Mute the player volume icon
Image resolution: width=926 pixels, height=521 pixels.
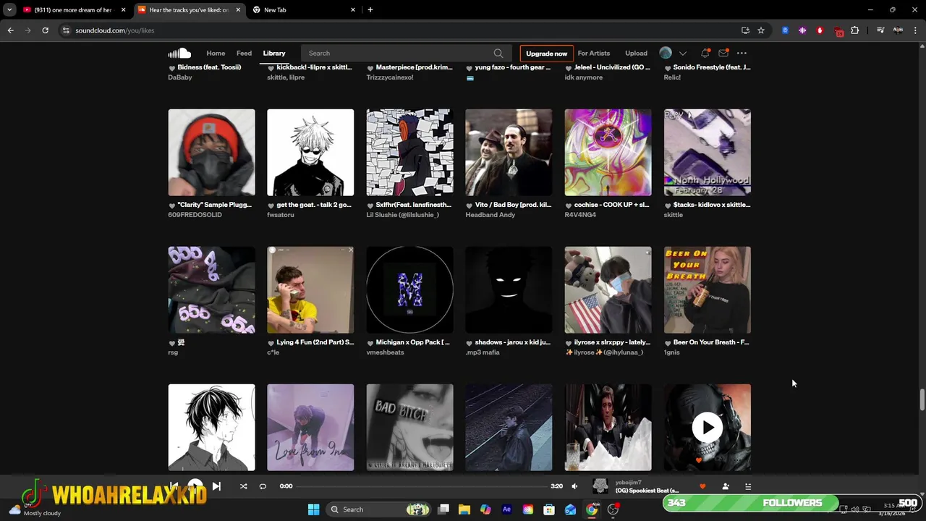tap(574, 486)
